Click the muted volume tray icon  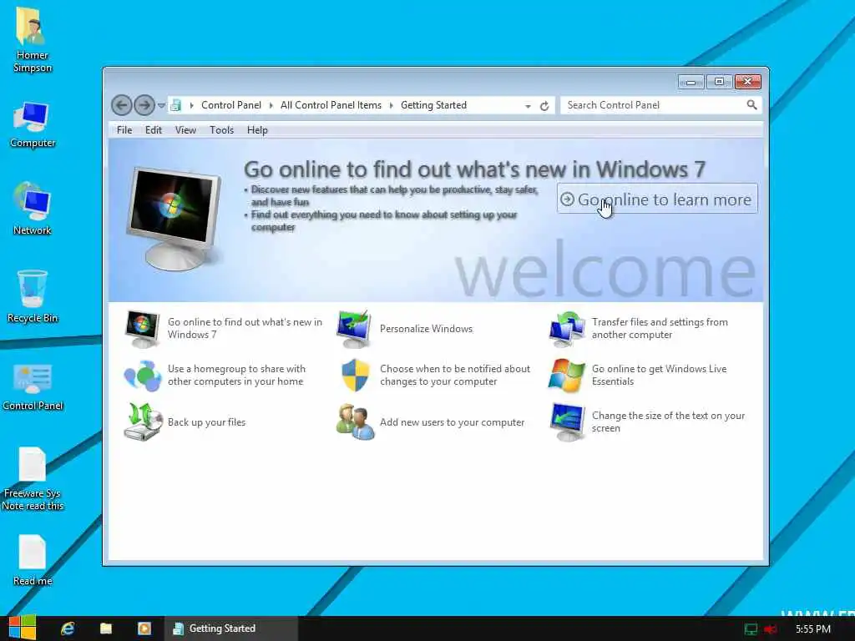pyautogui.click(x=771, y=629)
